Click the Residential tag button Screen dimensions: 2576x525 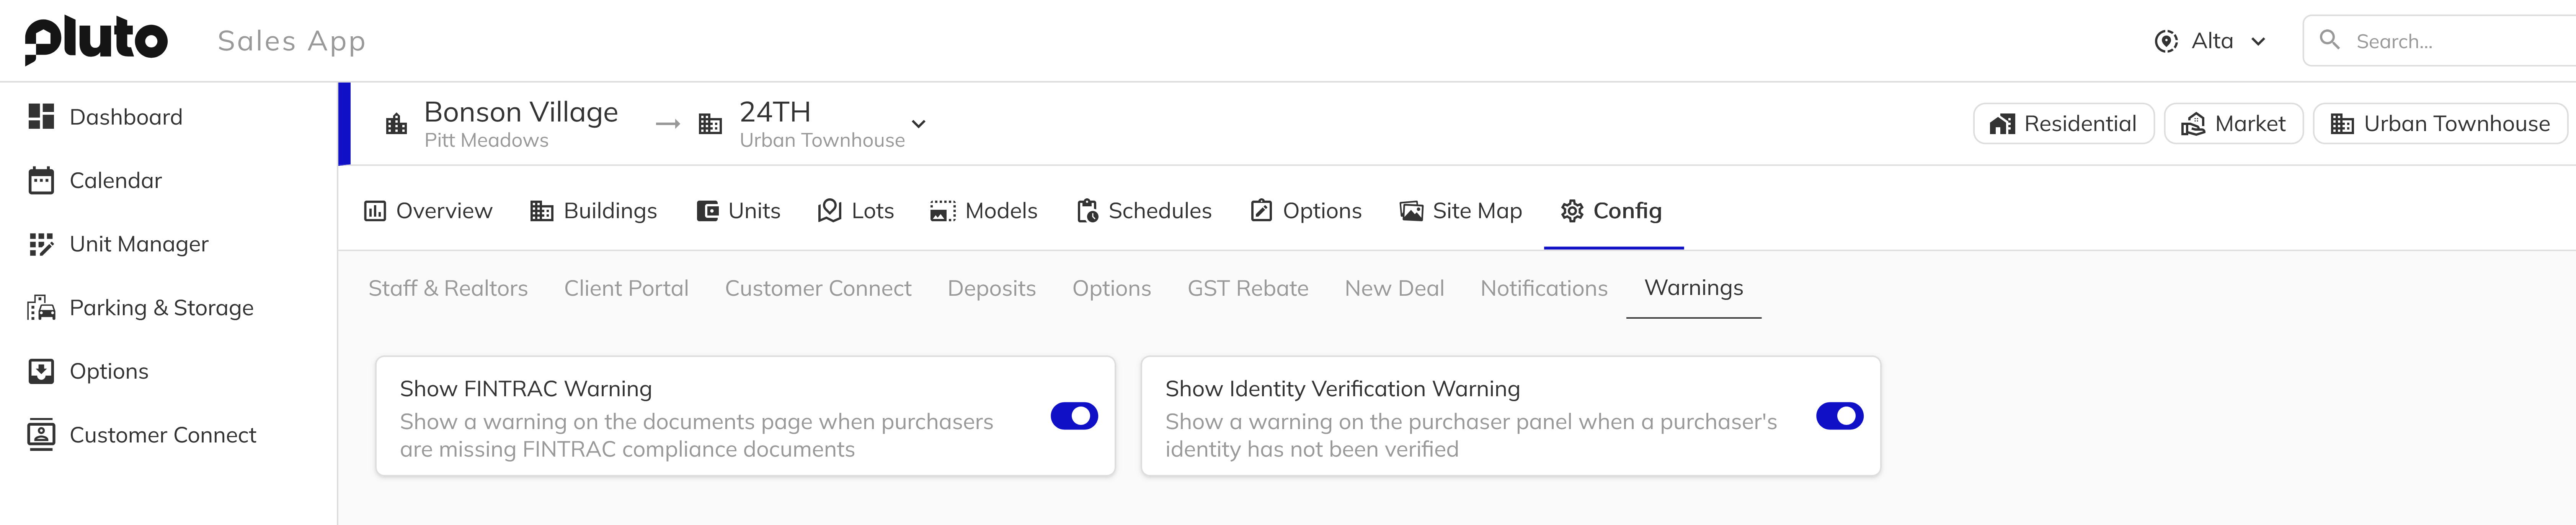pos(2063,124)
